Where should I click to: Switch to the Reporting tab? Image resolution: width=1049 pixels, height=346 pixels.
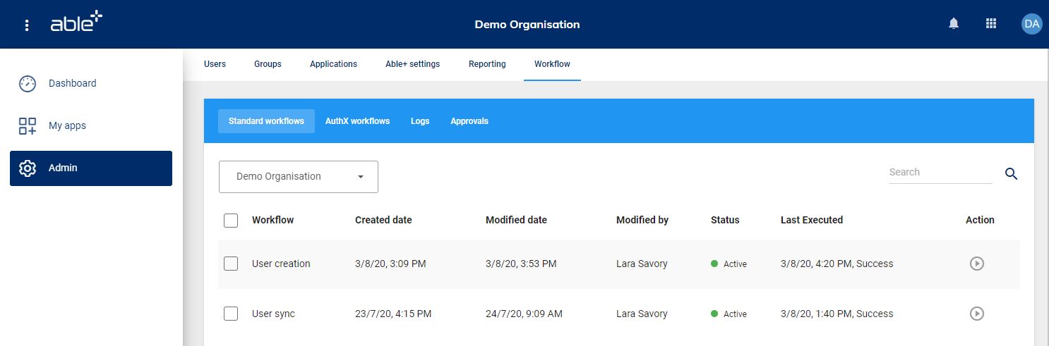pos(487,64)
